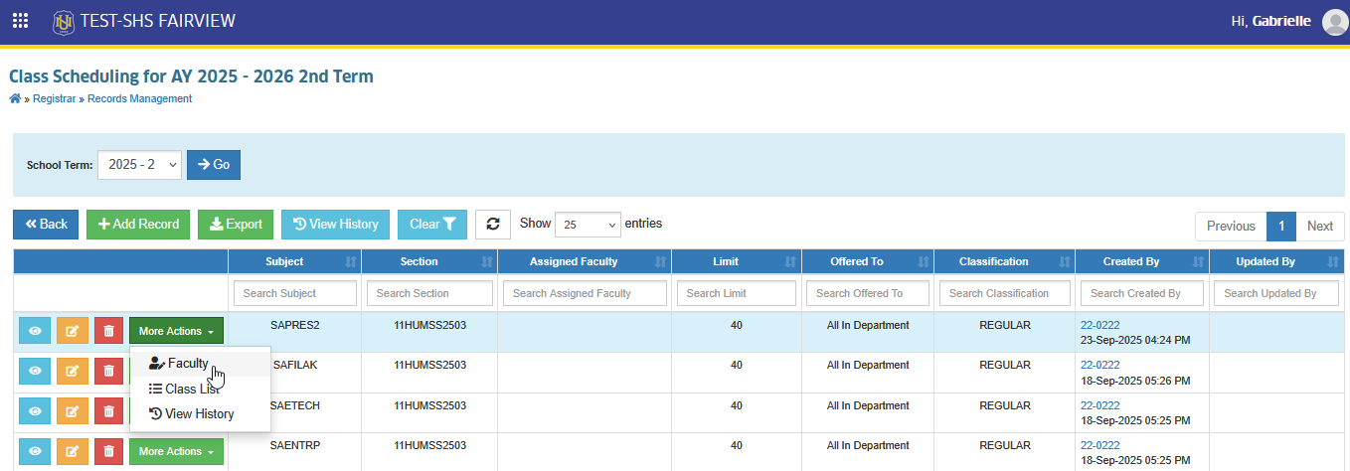Delete the SAPRES2 row with trash icon
The height and width of the screenshot is (471, 1350).
109,331
